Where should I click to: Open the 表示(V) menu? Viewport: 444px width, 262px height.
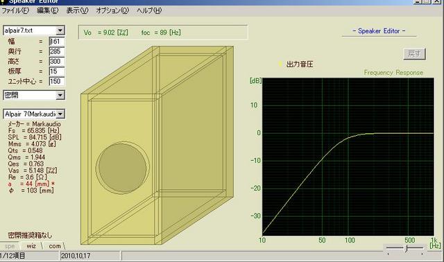77,10
